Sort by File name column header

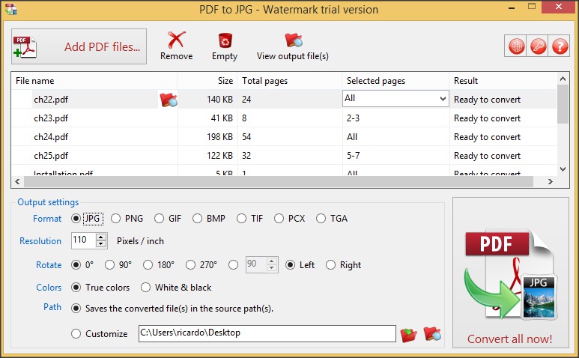click(x=94, y=81)
